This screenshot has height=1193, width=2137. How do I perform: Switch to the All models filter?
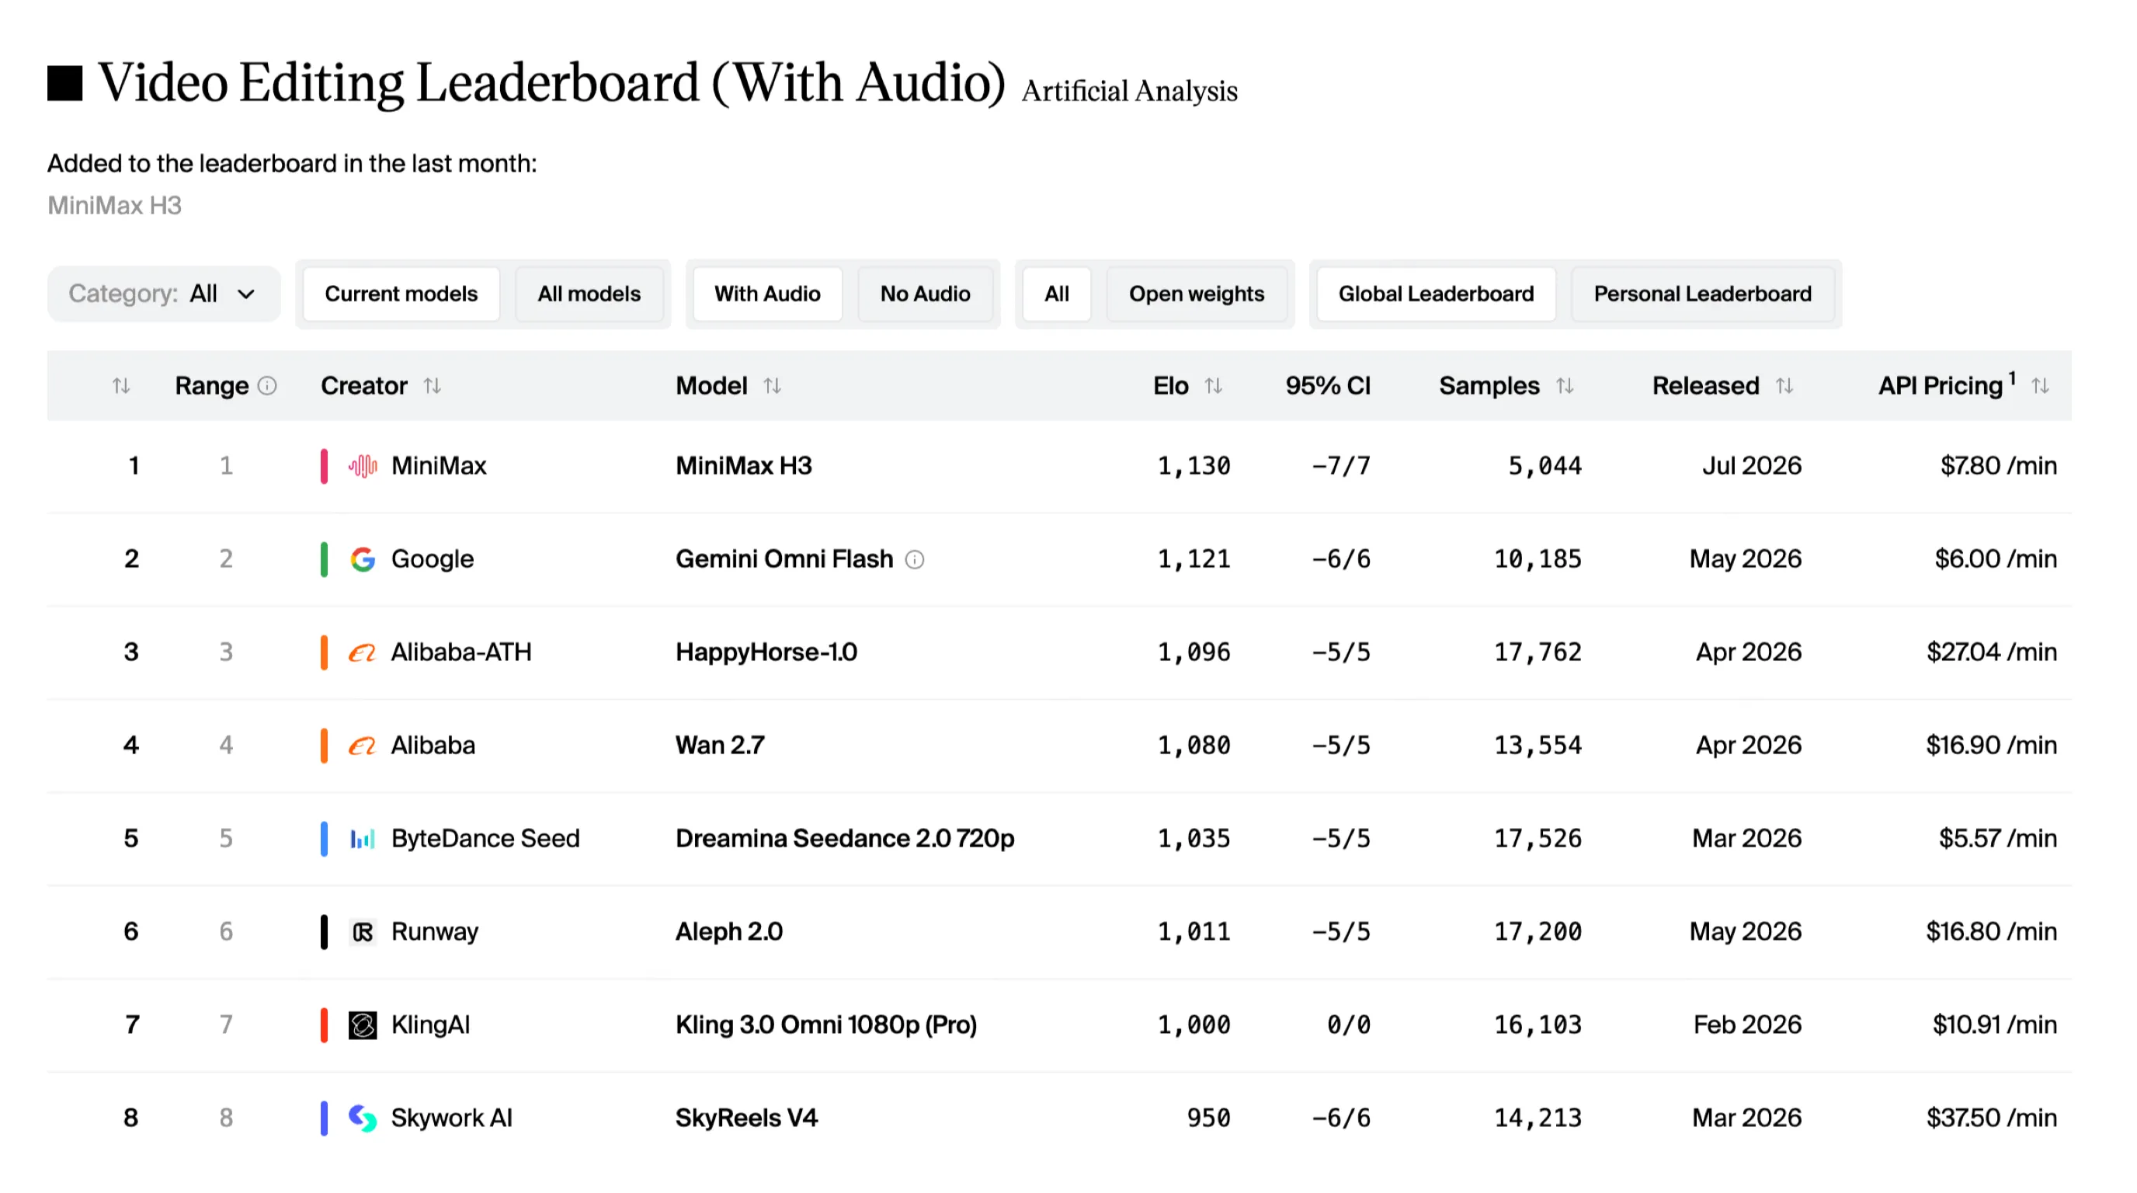589,294
